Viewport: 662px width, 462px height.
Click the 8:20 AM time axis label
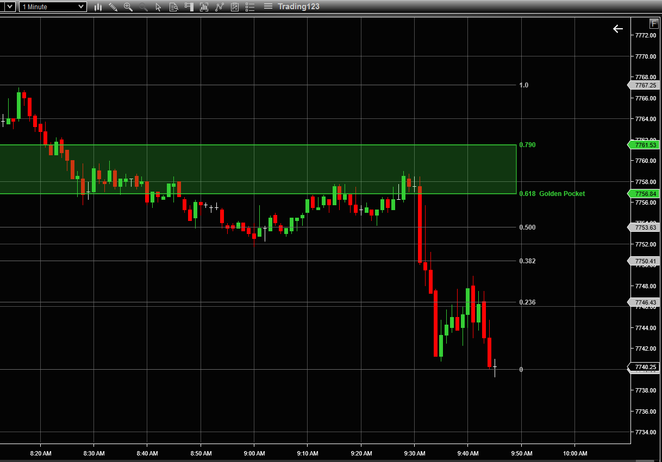click(x=41, y=453)
